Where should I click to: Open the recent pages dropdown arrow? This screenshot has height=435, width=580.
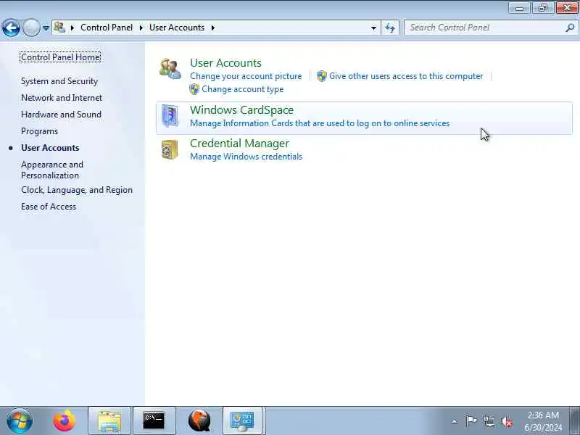click(x=46, y=28)
